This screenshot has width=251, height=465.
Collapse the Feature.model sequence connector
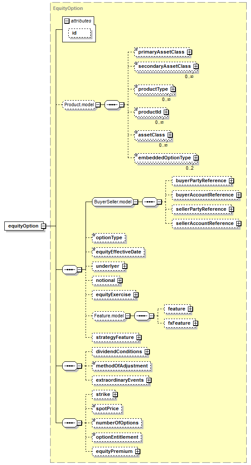coord(151,316)
